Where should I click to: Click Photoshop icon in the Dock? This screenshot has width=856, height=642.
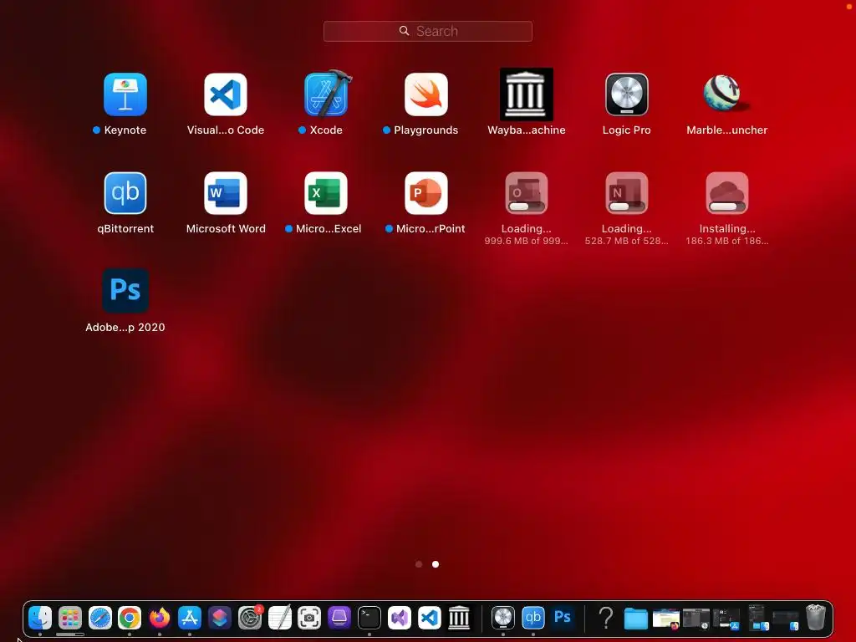click(x=563, y=618)
